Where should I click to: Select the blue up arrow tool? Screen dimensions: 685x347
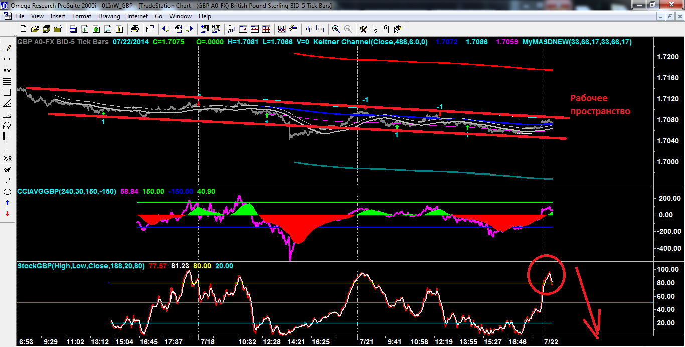[x=7, y=203]
